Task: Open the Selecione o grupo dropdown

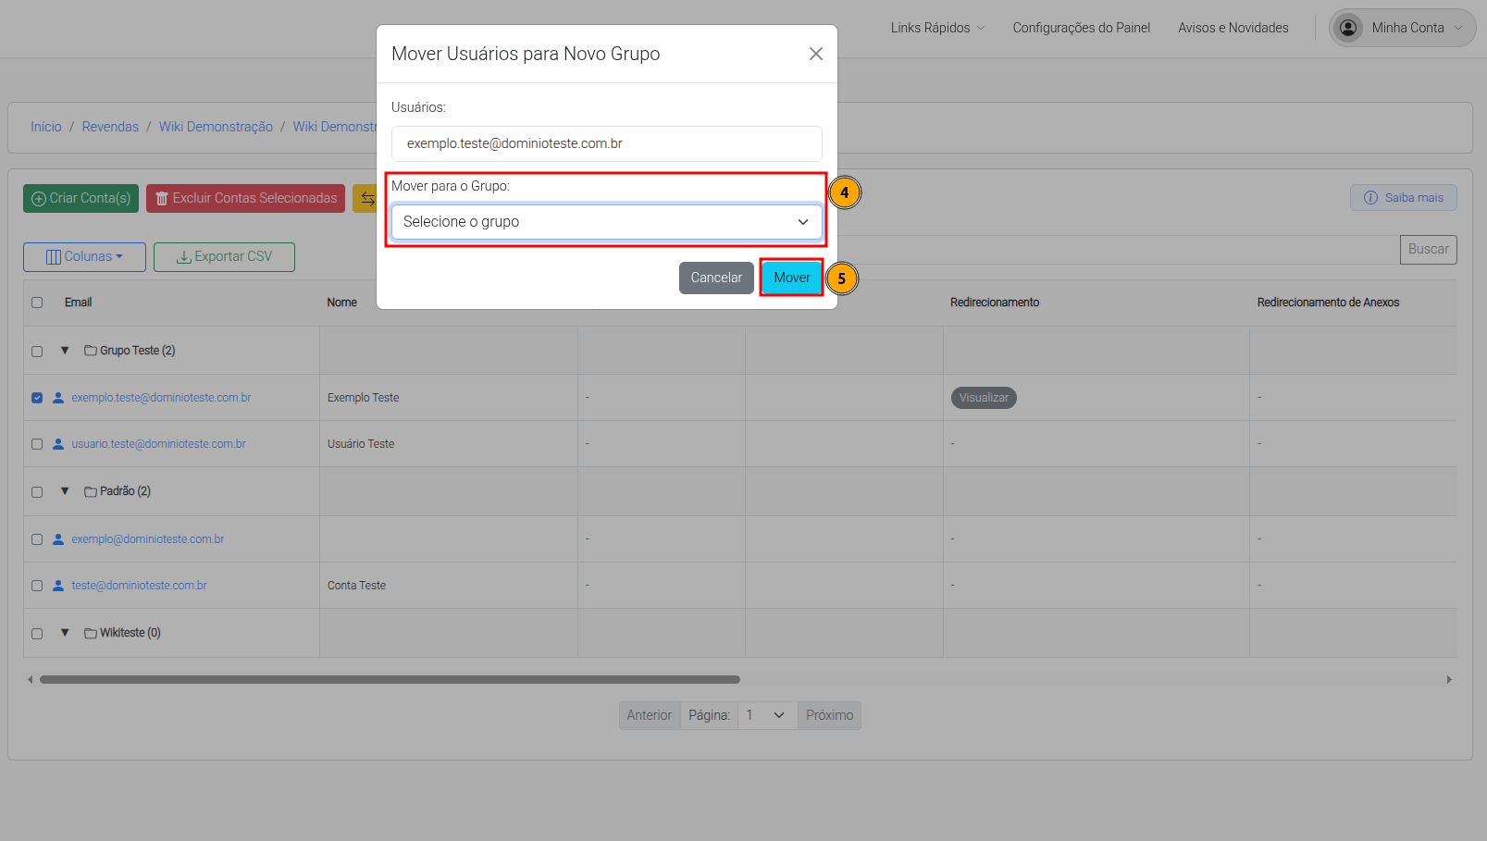Action: coord(606,222)
